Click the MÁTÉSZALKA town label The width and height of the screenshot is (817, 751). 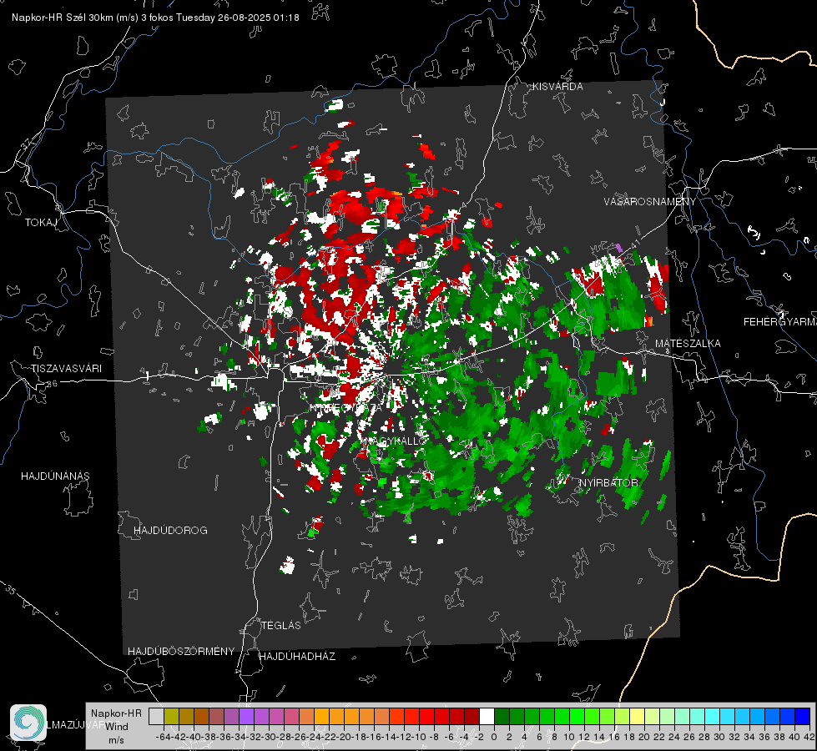click(688, 344)
